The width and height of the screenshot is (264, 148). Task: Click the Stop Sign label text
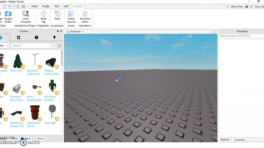(50, 123)
